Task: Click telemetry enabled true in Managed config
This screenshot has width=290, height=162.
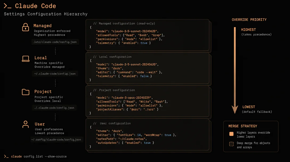Action: pos(144,43)
